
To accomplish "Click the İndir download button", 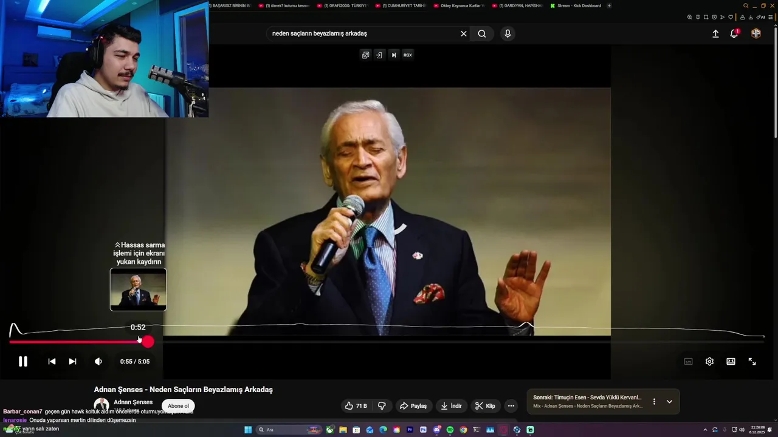I will pyautogui.click(x=452, y=406).
